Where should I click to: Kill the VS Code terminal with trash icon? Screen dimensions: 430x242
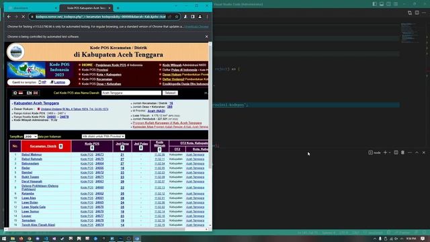pos(403,153)
